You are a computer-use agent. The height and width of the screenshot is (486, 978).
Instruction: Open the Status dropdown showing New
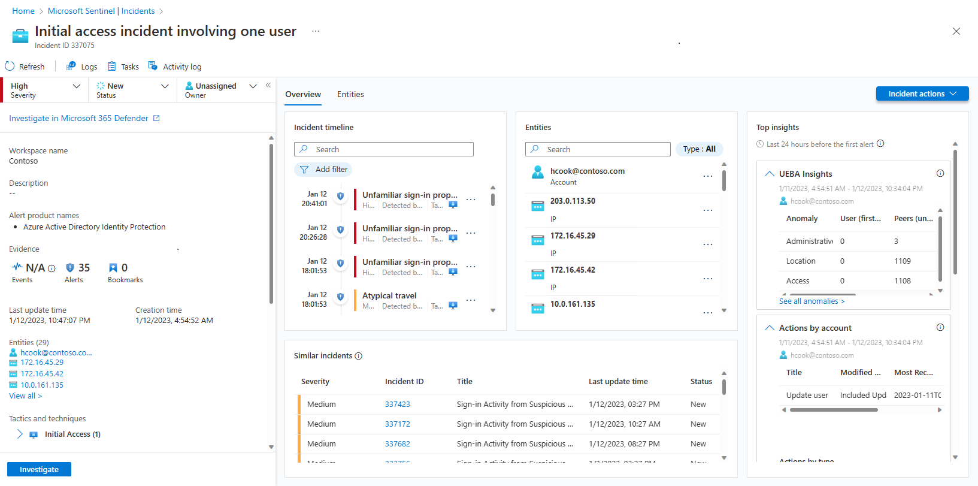[x=165, y=86]
